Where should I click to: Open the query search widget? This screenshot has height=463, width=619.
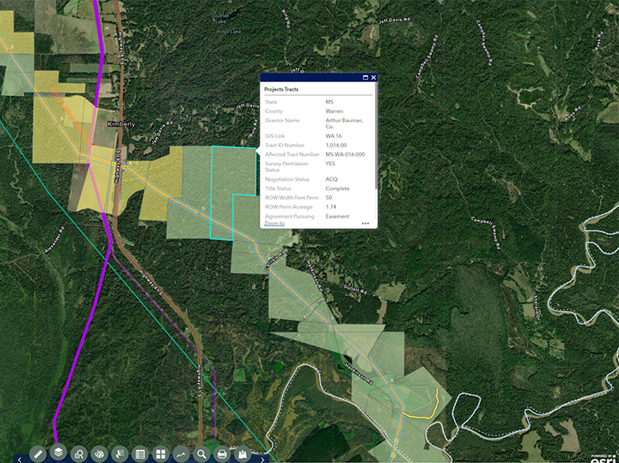tap(79, 454)
